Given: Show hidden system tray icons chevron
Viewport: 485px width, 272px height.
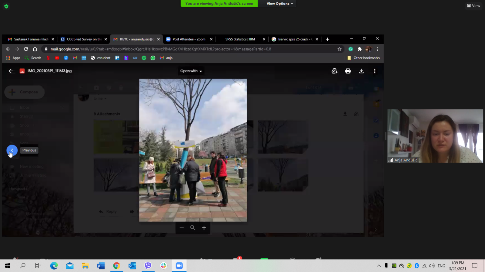Looking at the screenshot, I should pyautogui.click(x=379, y=266).
